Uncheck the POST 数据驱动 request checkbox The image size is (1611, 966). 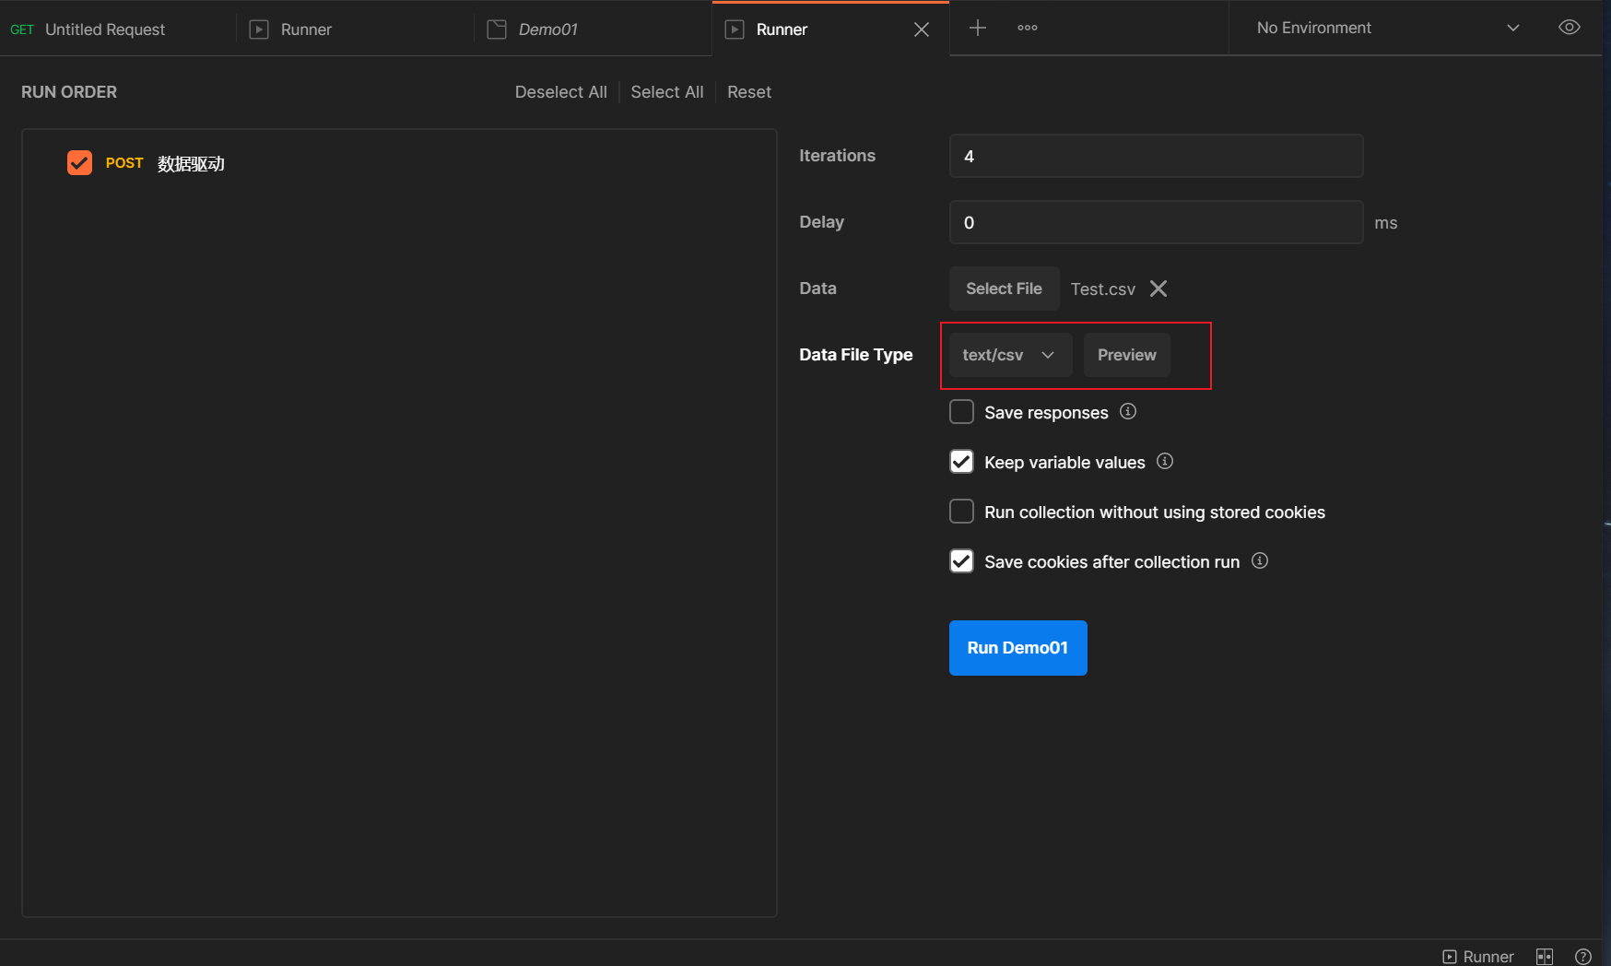pyautogui.click(x=79, y=163)
